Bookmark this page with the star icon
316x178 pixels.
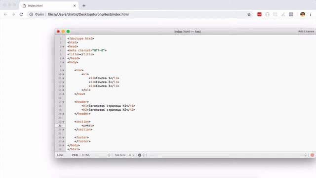coord(249,14)
